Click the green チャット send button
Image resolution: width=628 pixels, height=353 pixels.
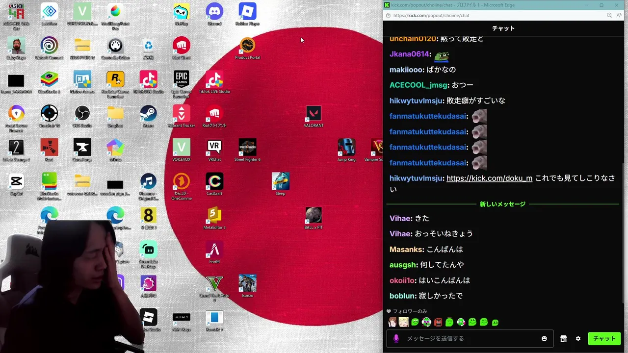tap(604, 338)
